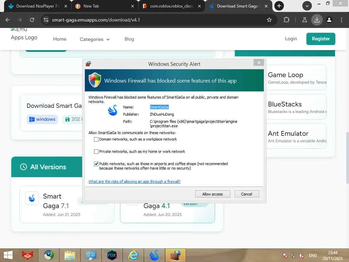Screen dimensions: 349x262
Task: Uncheck Public networks checkbox
Action: [96, 164]
